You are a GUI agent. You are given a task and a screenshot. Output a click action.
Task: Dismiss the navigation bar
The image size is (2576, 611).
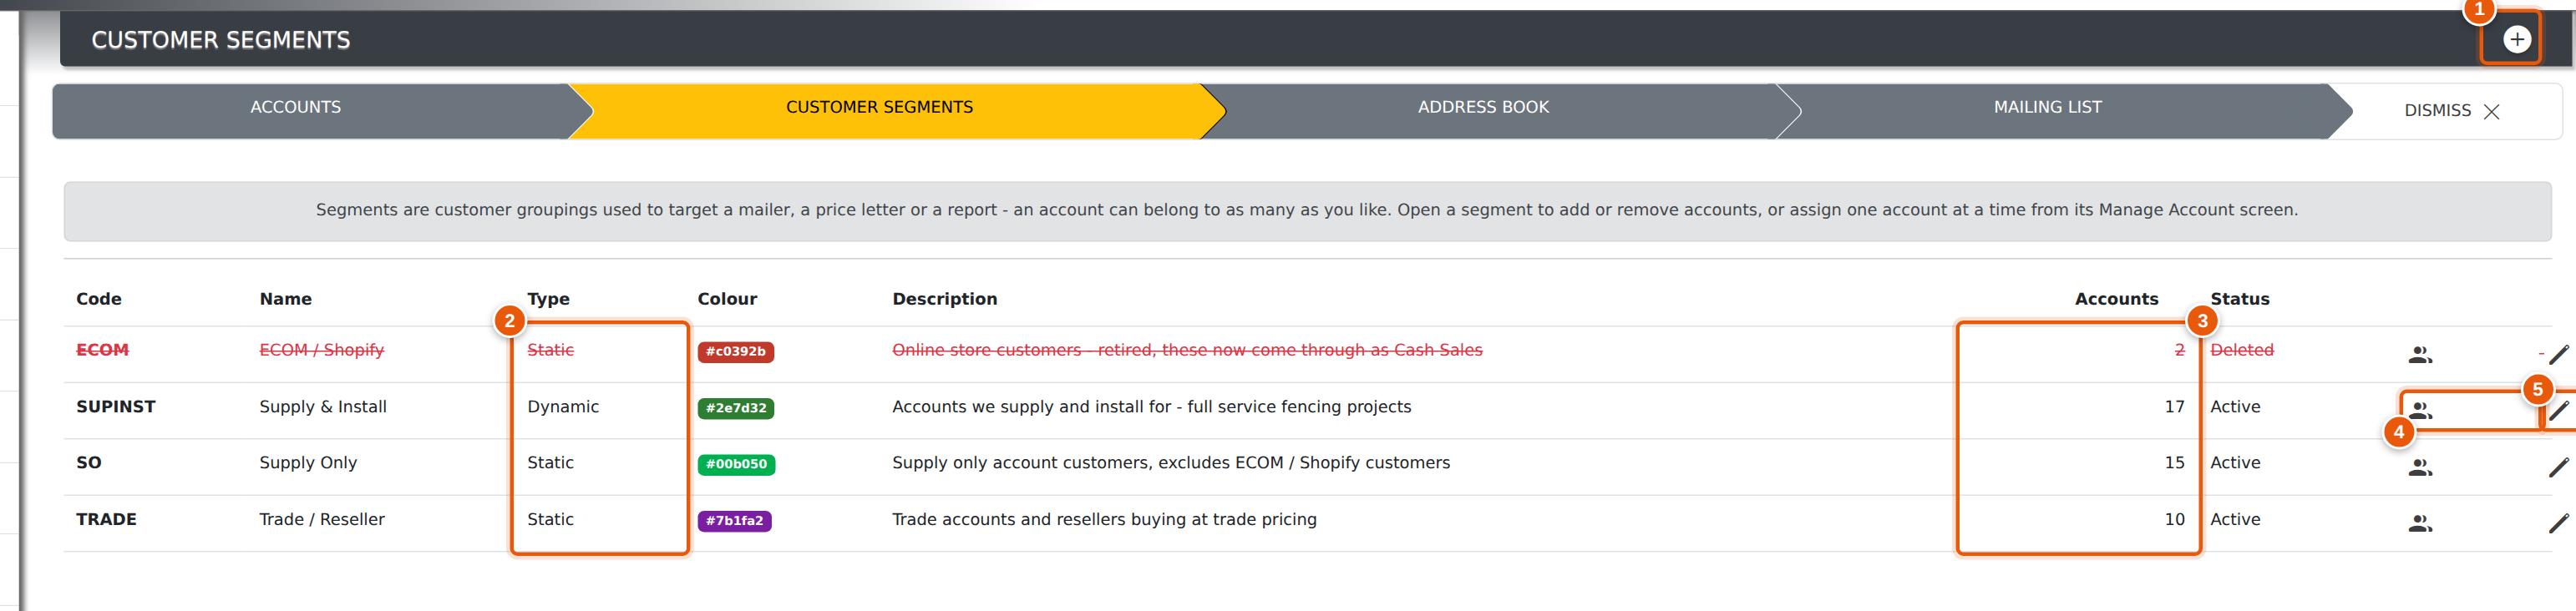coord(2451,111)
